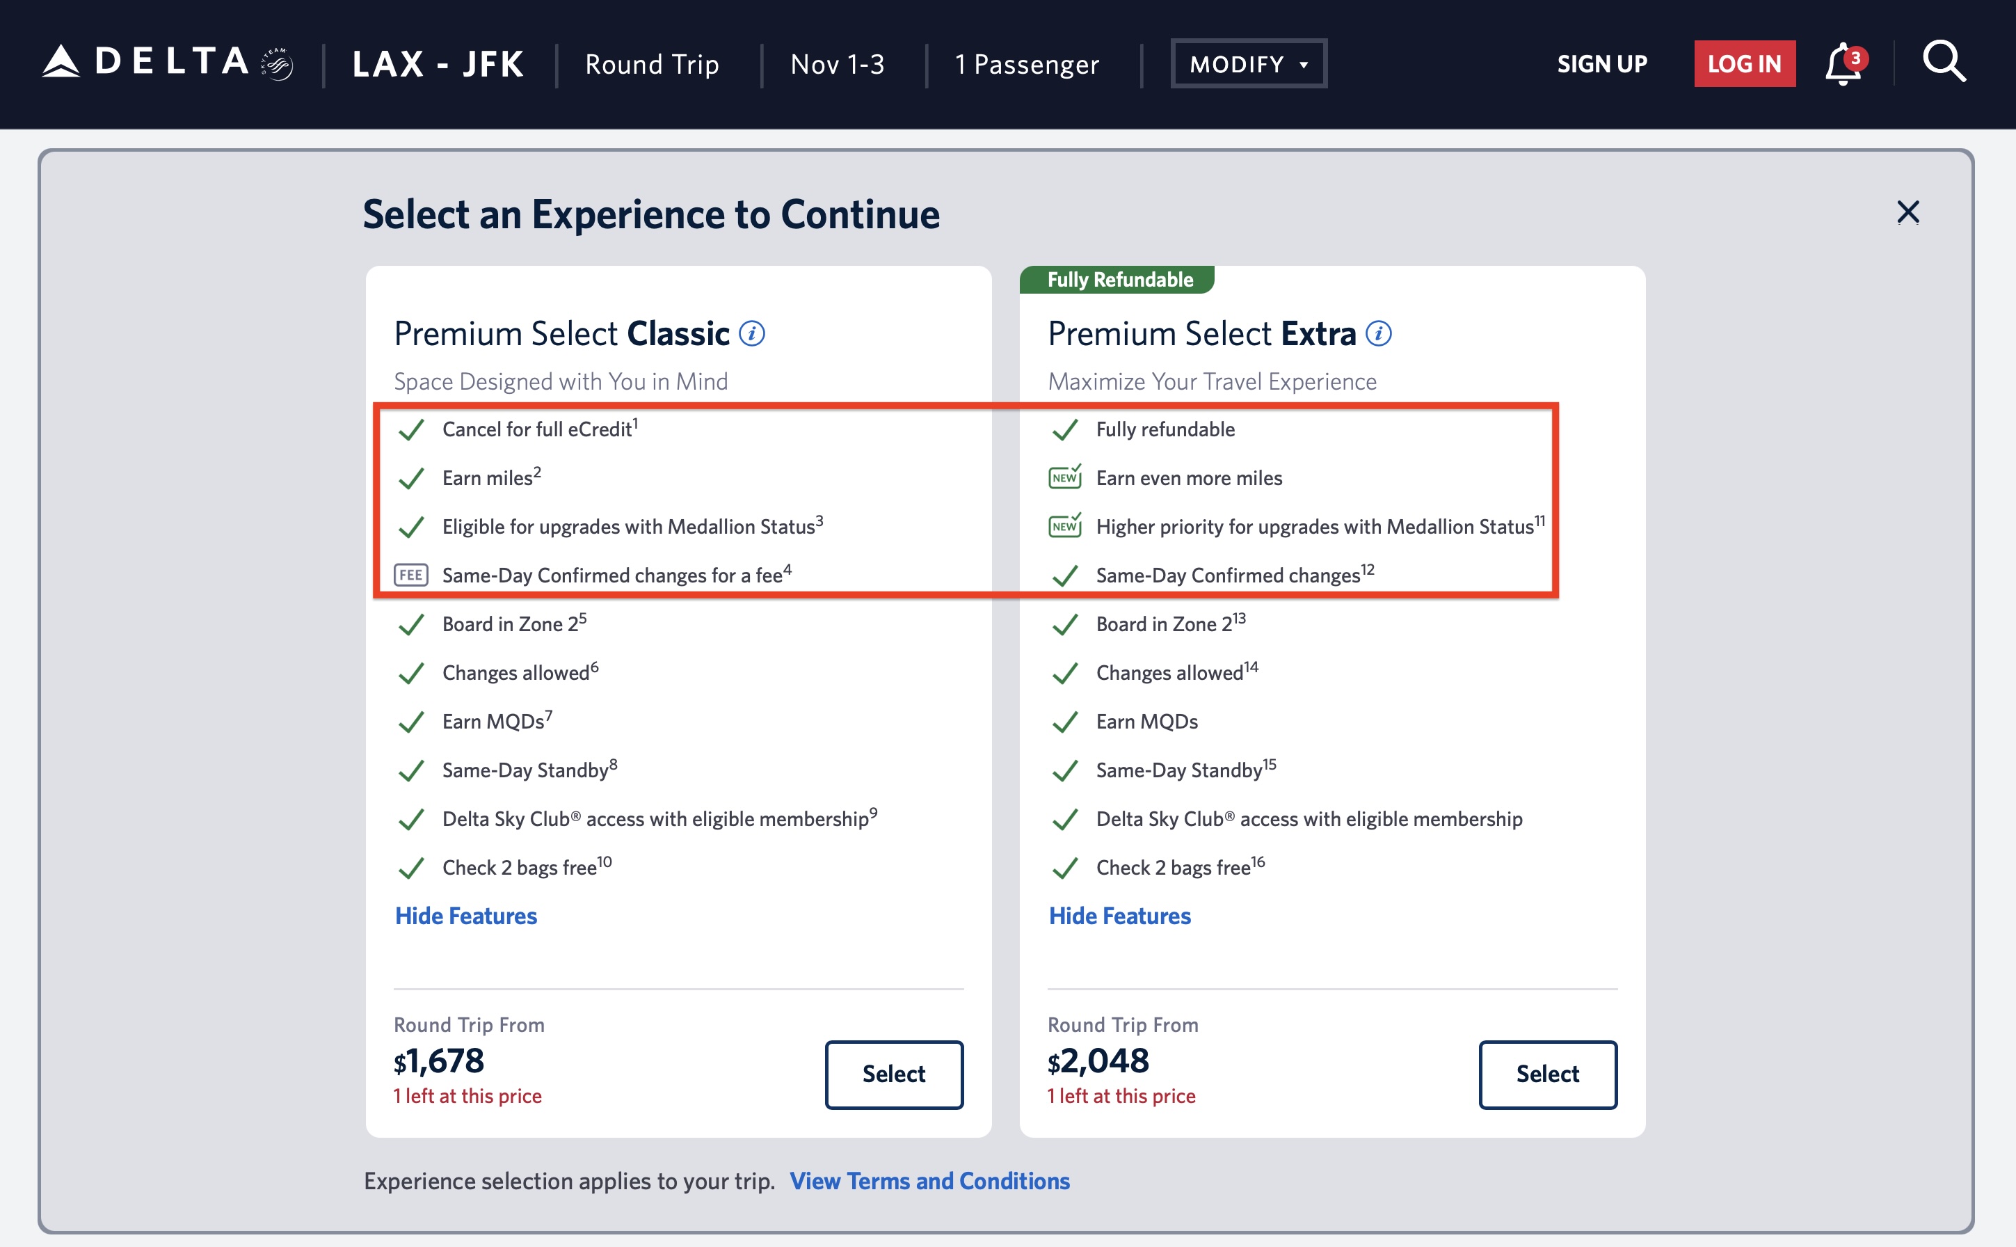This screenshot has height=1247, width=2016.
Task: Click the Fully Refundable green badge
Action: pyautogui.click(x=1119, y=280)
